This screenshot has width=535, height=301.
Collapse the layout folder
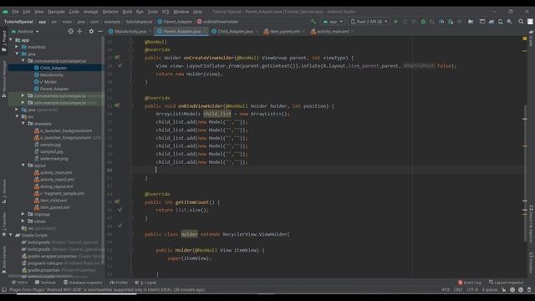pos(23,166)
